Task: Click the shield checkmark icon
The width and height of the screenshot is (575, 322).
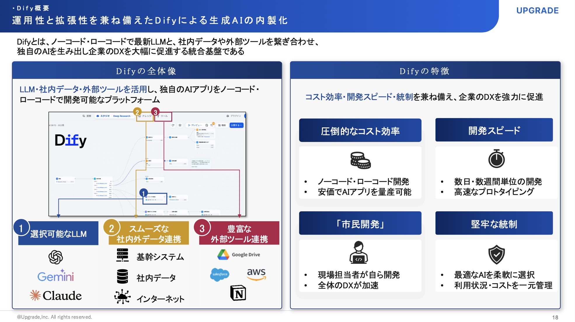Action: click(x=496, y=255)
